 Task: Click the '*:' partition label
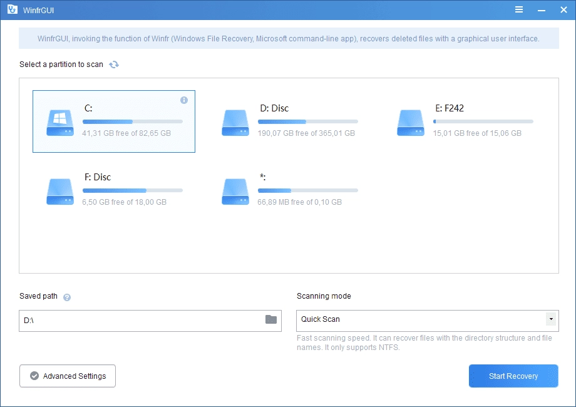tap(263, 177)
